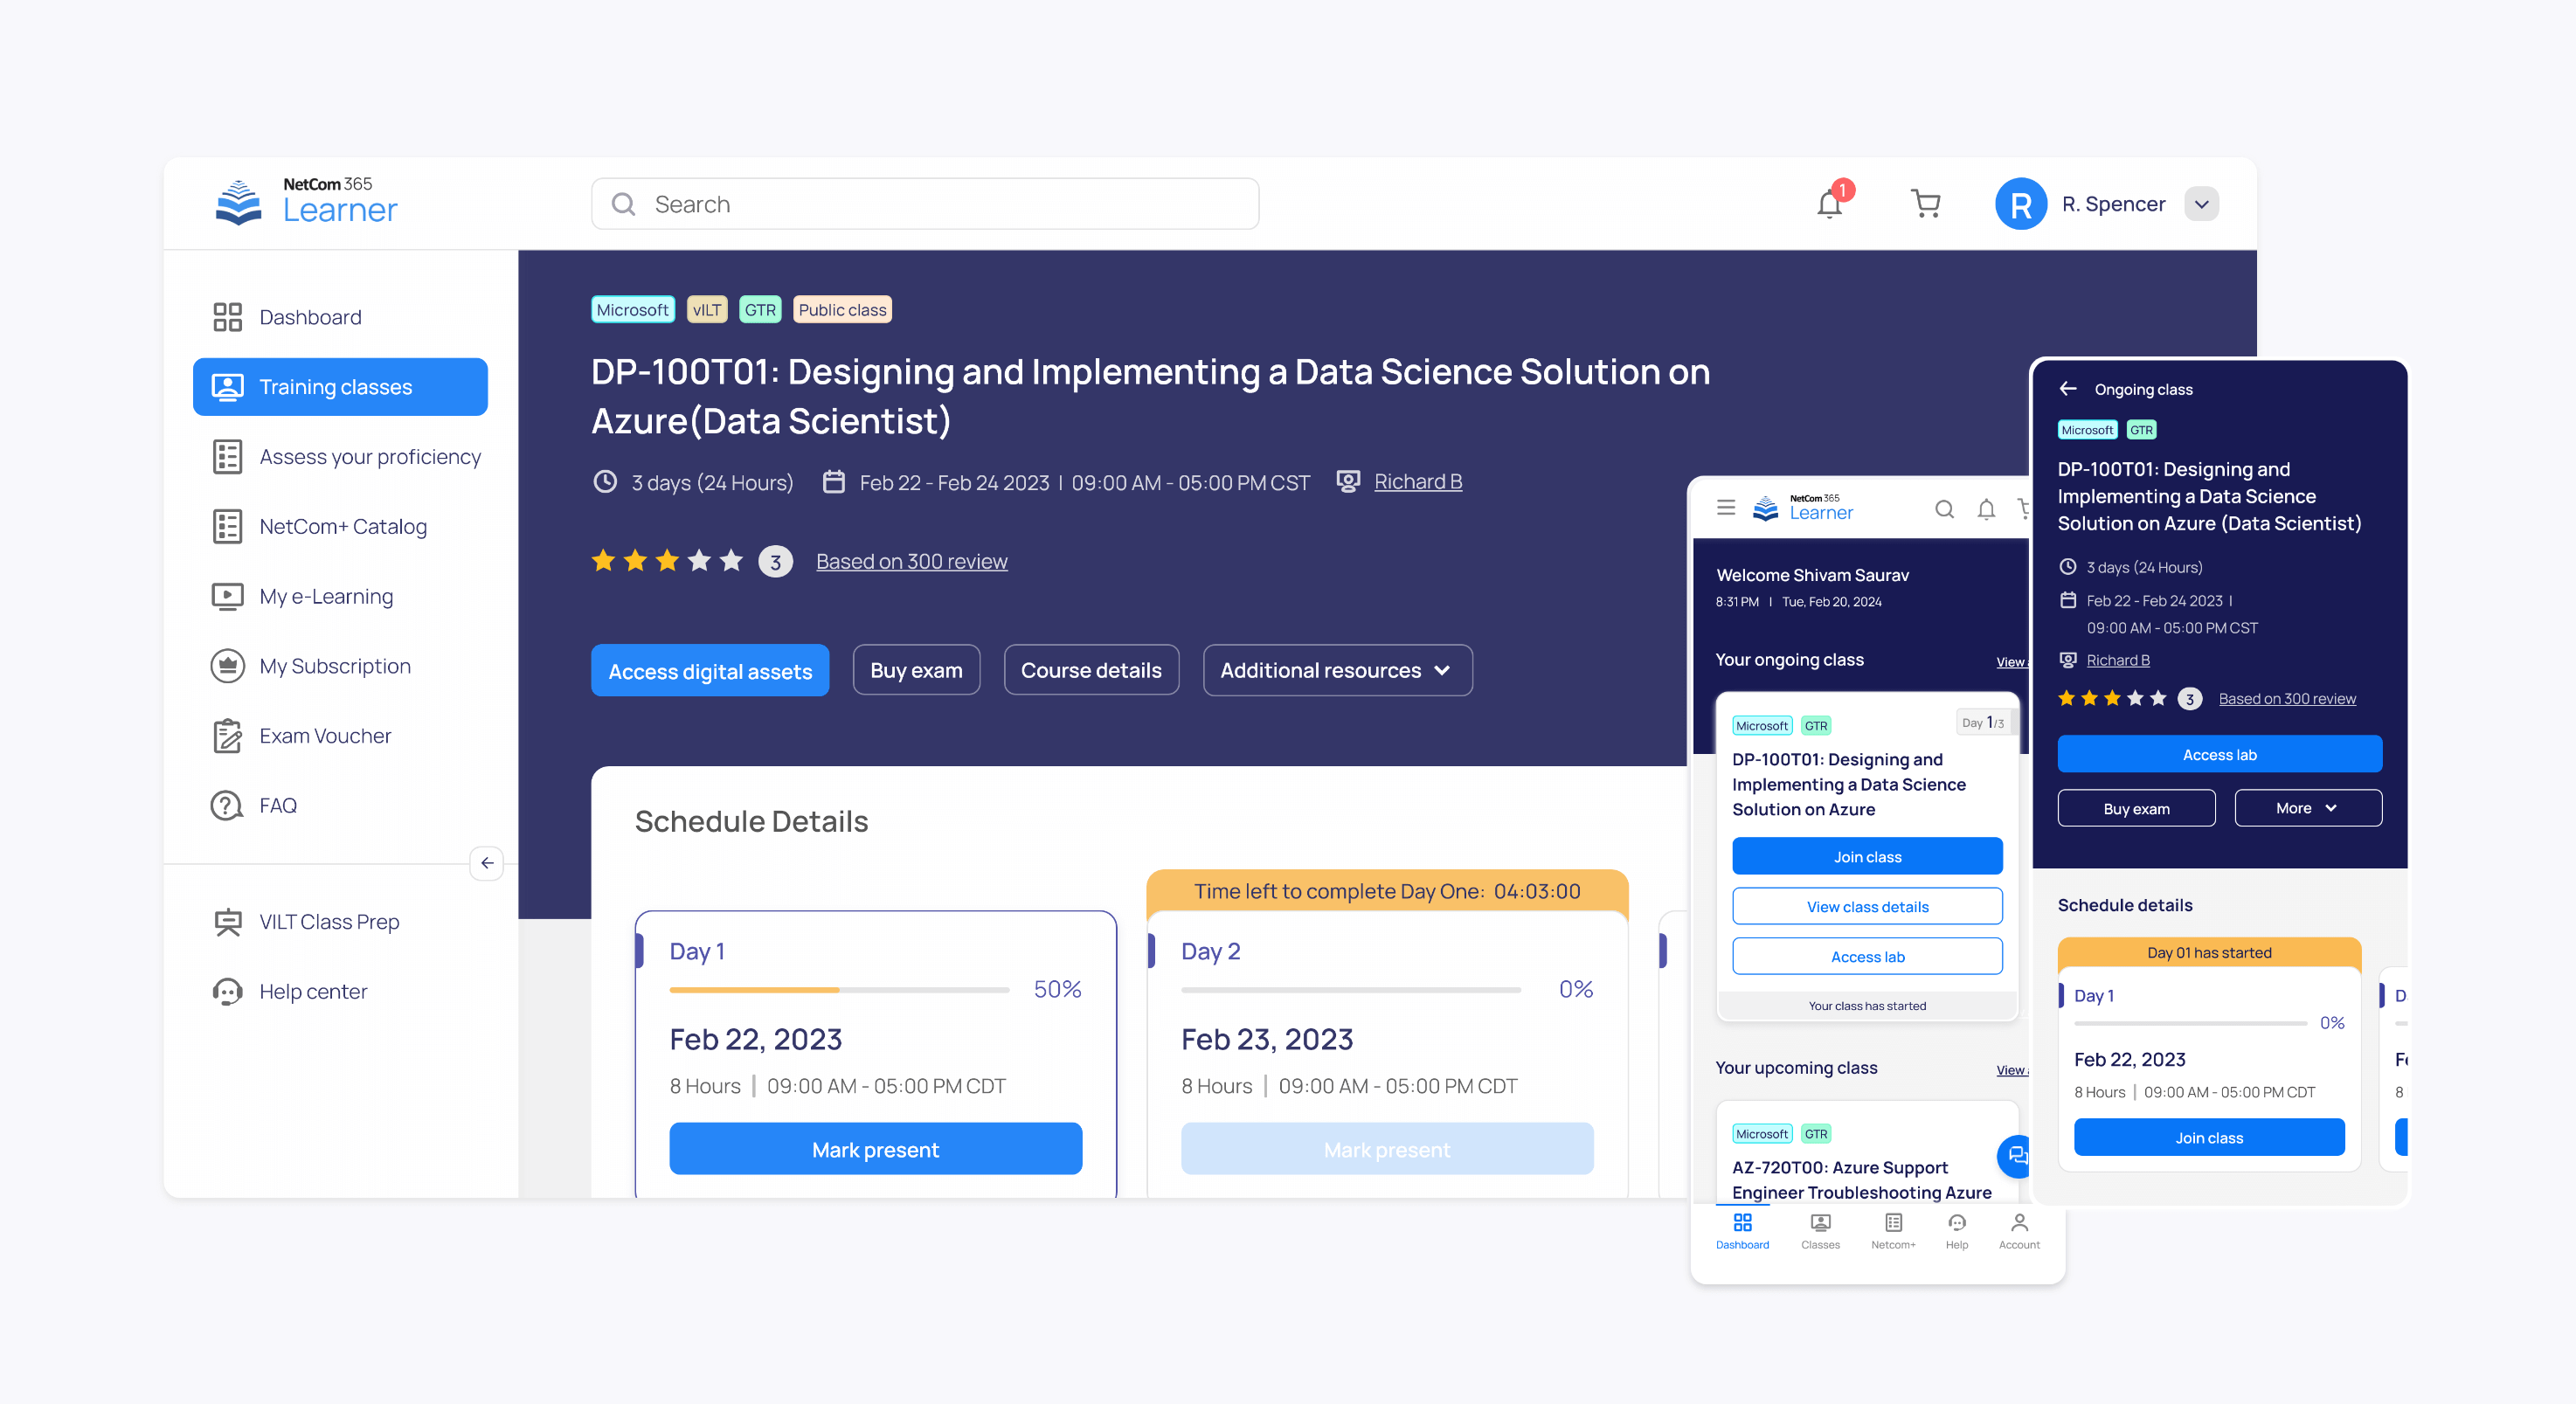This screenshot has height=1404, width=2576.
Task: Click the rating badge showing 3 on desktop
Action: tap(775, 561)
